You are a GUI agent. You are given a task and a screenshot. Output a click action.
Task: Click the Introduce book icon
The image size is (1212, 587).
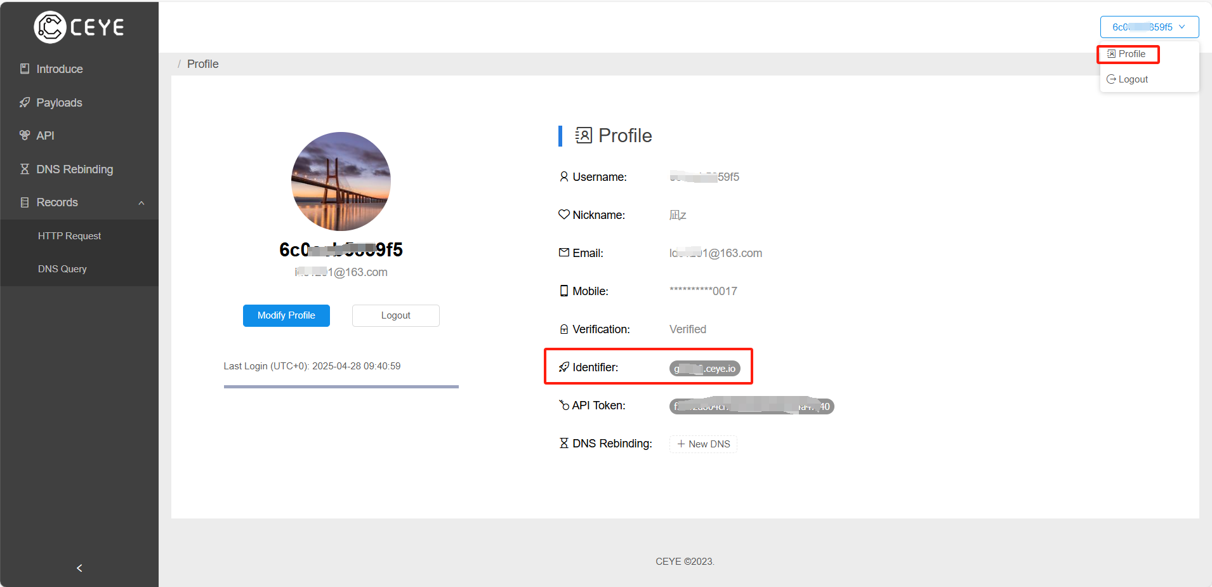25,69
